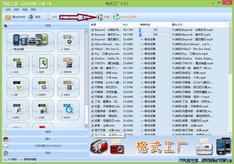
Task: Choose the MOV conversion format
Action: 68,111
